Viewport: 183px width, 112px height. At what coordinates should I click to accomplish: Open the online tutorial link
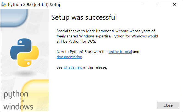pos(120,52)
